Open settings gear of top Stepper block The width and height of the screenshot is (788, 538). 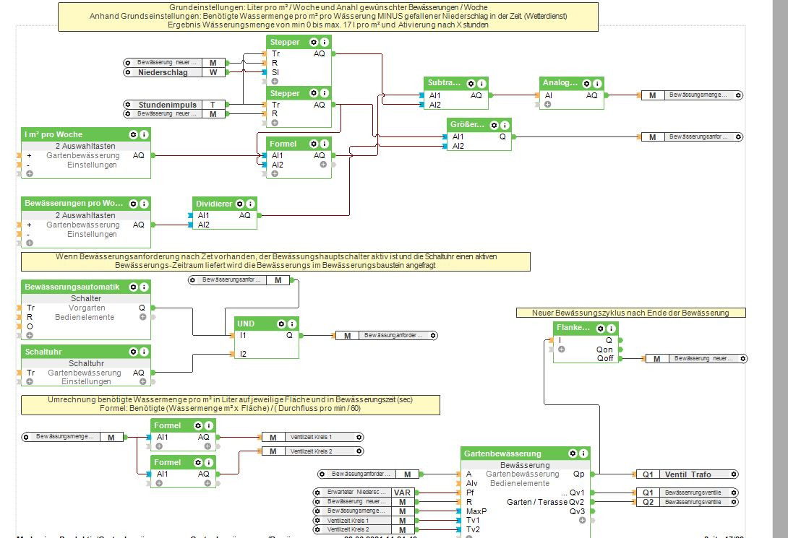tap(314, 42)
